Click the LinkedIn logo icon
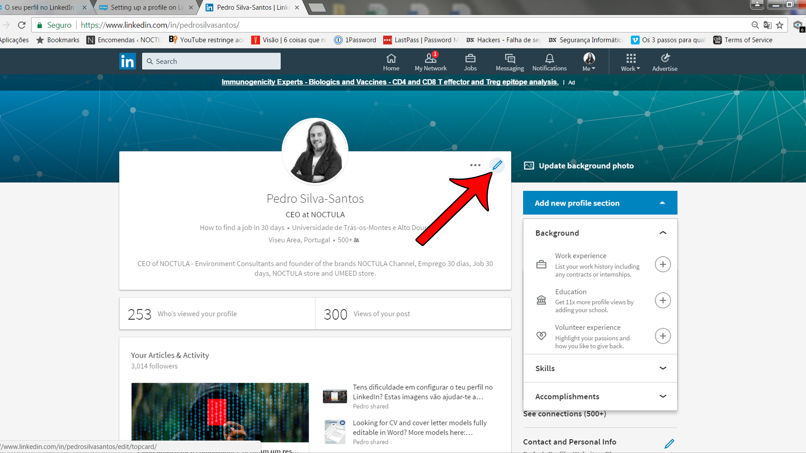Viewport: 806px width, 453px height. 127,61
